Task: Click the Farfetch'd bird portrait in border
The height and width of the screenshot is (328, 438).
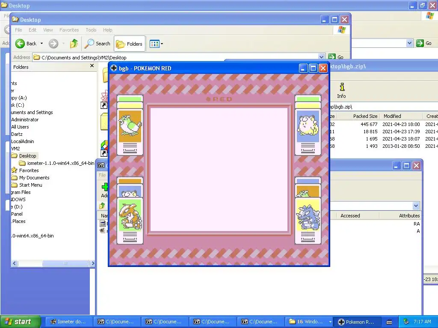Action: [x=130, y=126]
